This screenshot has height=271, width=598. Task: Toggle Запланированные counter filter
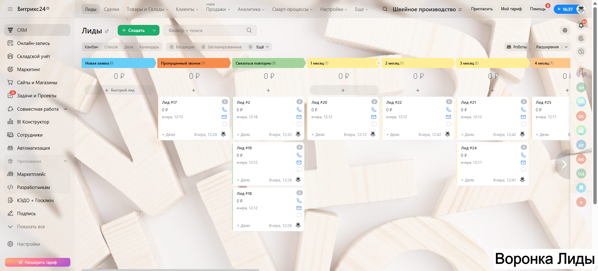221,47
